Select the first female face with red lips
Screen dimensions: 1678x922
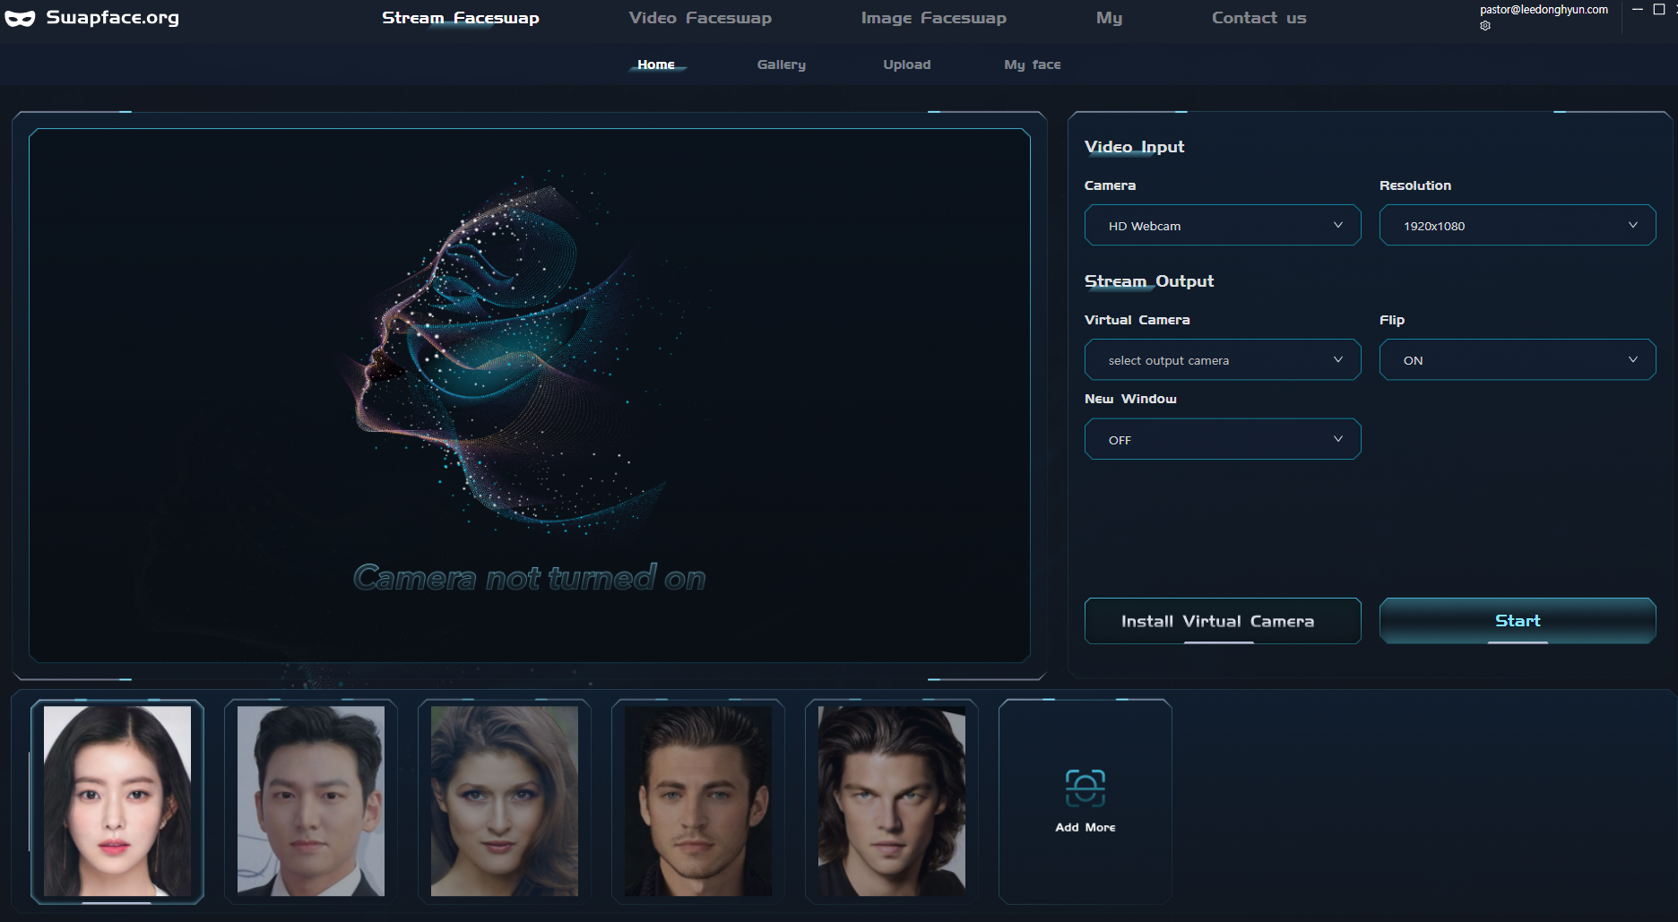[117, 801]
